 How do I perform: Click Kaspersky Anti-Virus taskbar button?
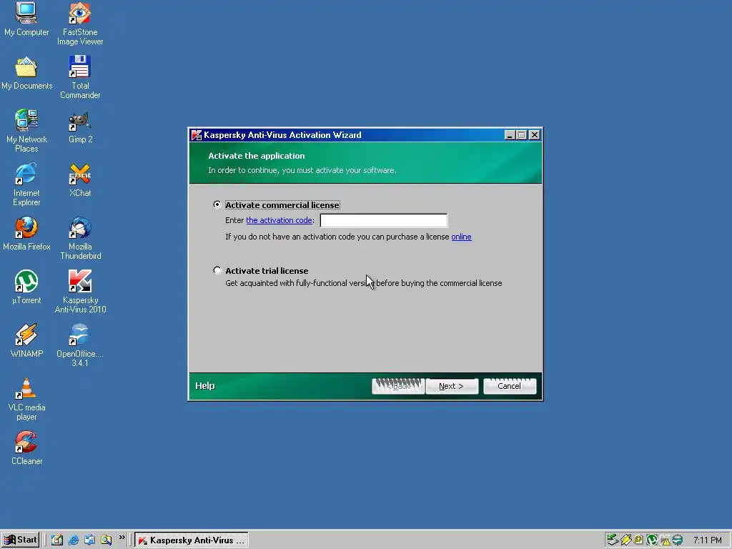(192, 540)
